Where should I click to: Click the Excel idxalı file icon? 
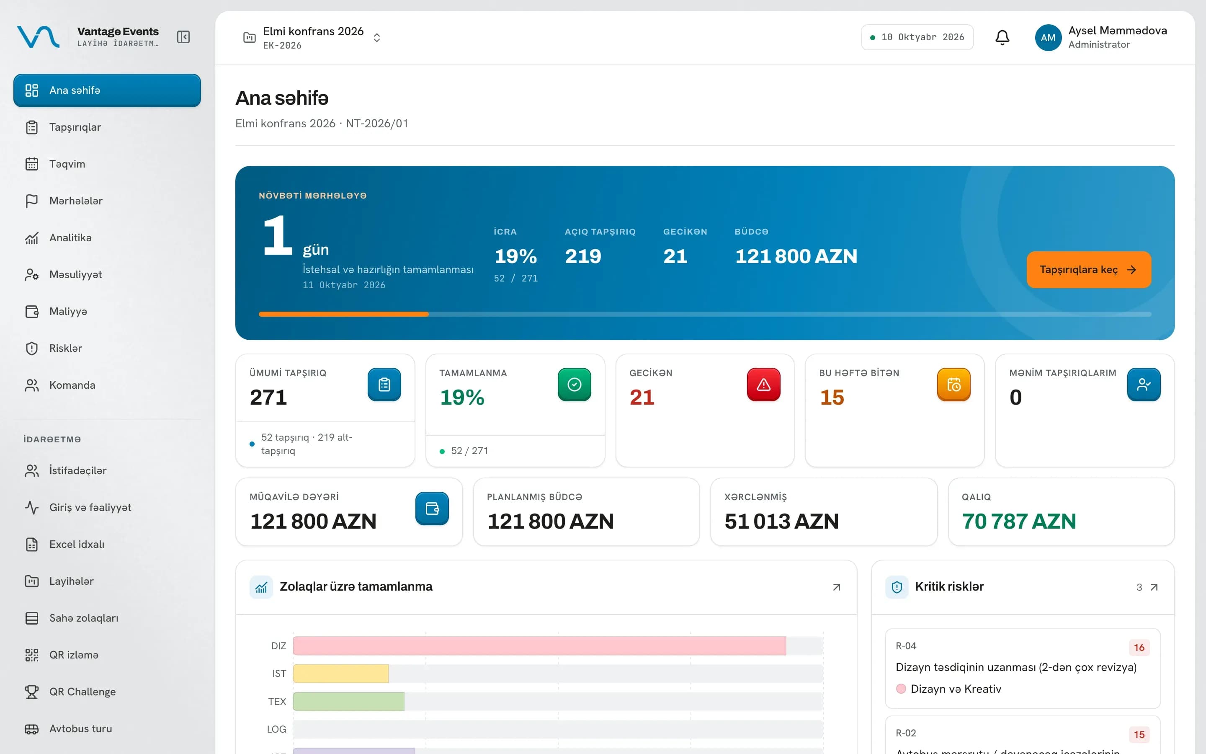32,545
